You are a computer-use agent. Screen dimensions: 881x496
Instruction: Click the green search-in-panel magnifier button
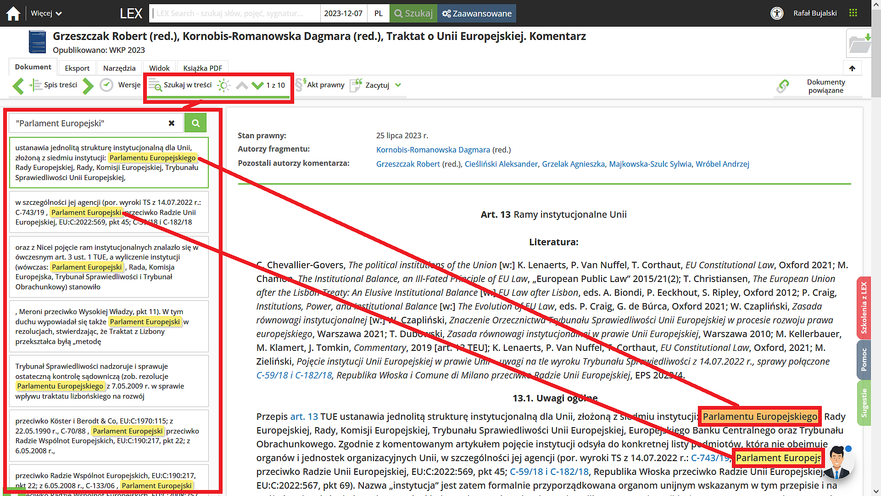pos(195,123)
